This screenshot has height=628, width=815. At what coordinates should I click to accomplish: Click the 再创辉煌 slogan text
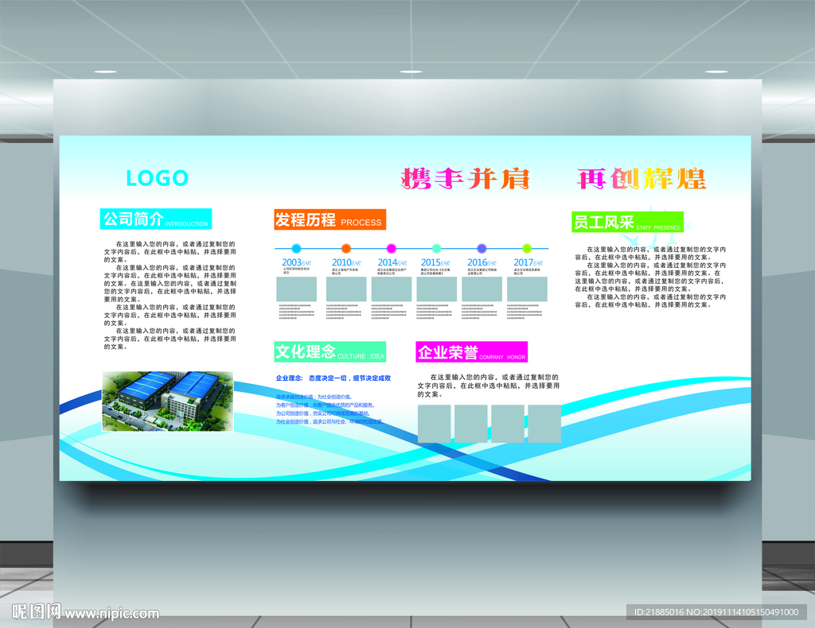641,179
